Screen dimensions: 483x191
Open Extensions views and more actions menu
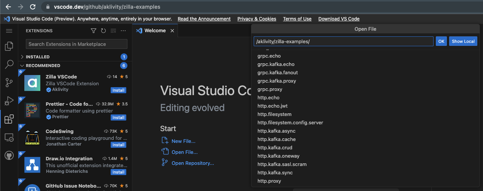[123, 31]
